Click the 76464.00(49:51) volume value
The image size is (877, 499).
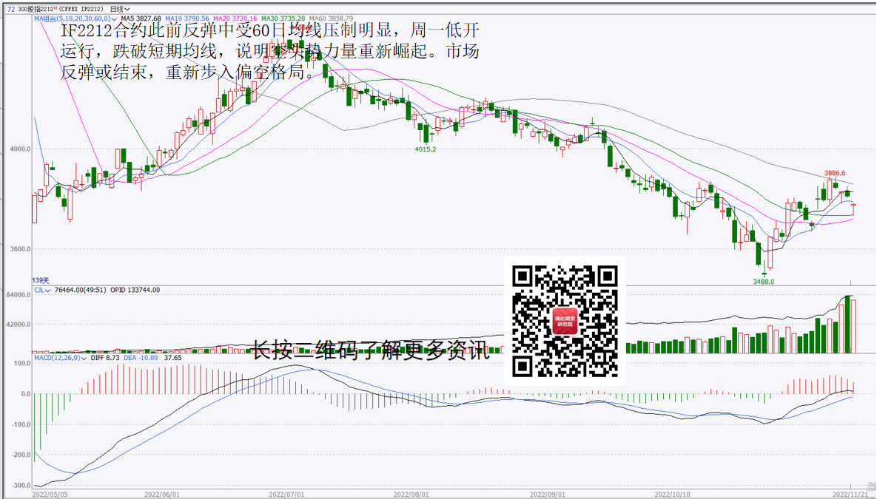point(81,290)
